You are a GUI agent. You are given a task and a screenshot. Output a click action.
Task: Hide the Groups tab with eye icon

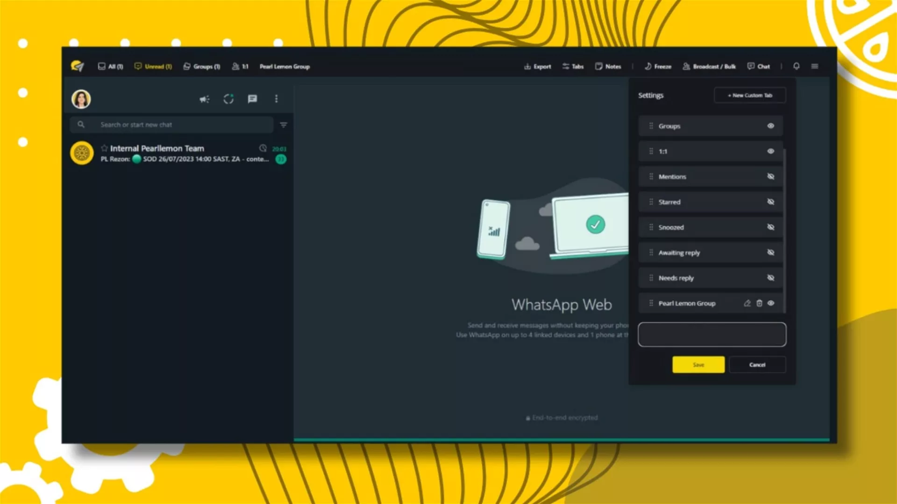point(771,126)
